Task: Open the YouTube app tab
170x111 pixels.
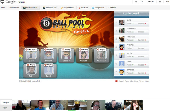Action: (x=83, y=8)
